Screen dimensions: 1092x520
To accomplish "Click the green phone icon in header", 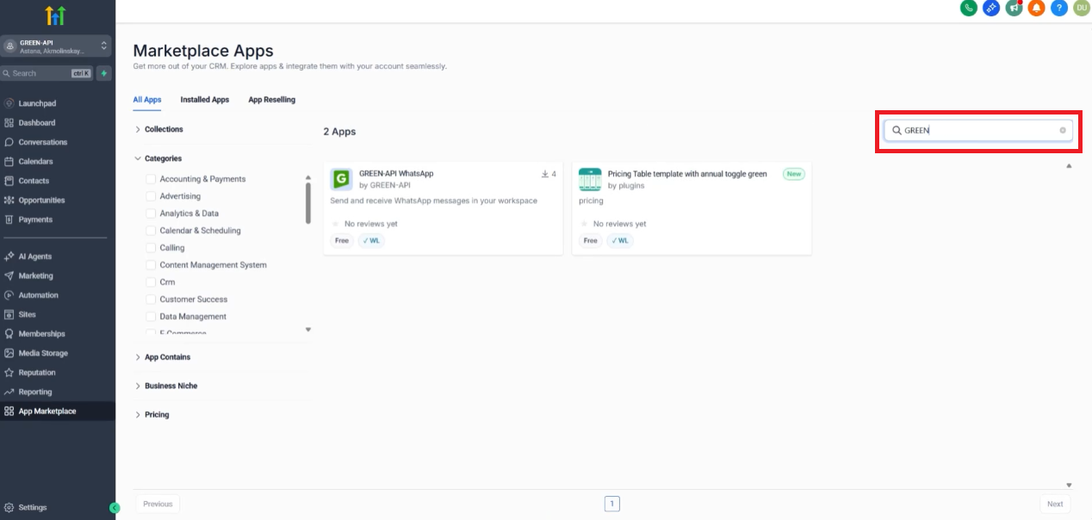I will [969, 8].
